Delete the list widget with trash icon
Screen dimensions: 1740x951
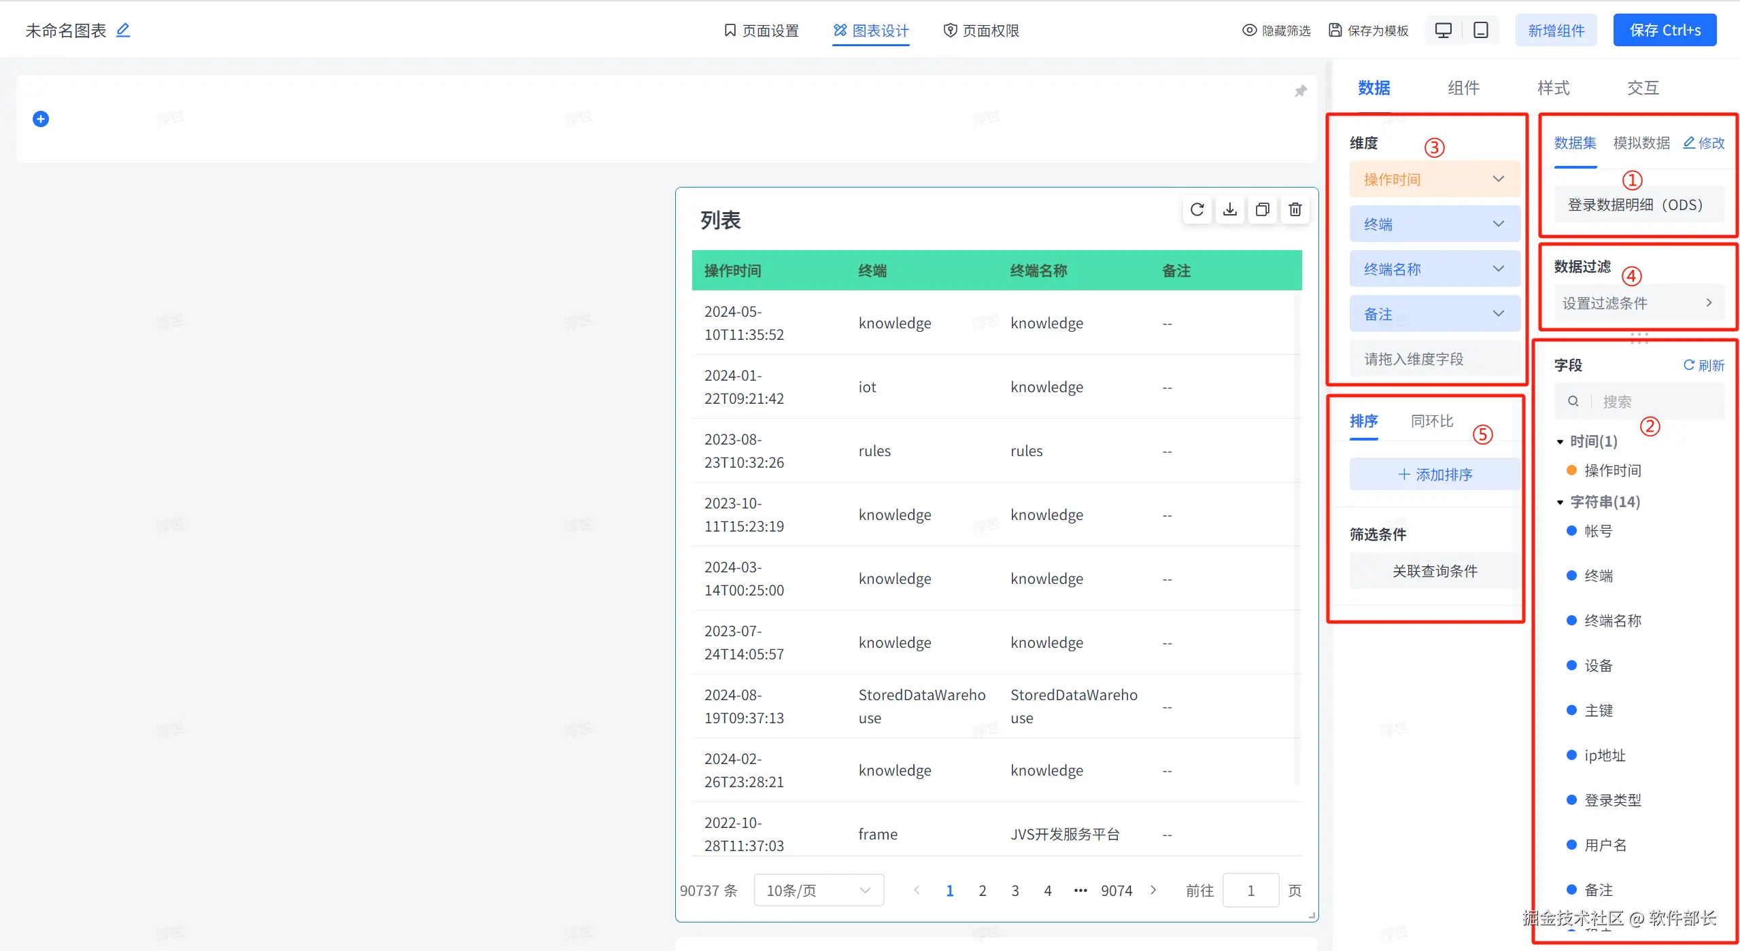(1295, 209)
